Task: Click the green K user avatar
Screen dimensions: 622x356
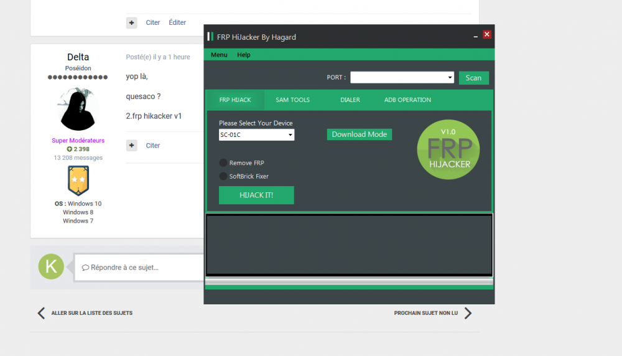Action: point(51,267)
